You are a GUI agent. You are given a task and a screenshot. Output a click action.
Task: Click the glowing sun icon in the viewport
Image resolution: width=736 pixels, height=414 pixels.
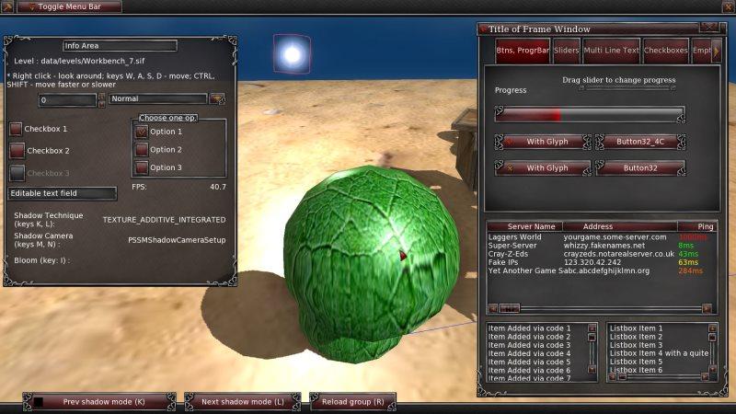[293, 54]
